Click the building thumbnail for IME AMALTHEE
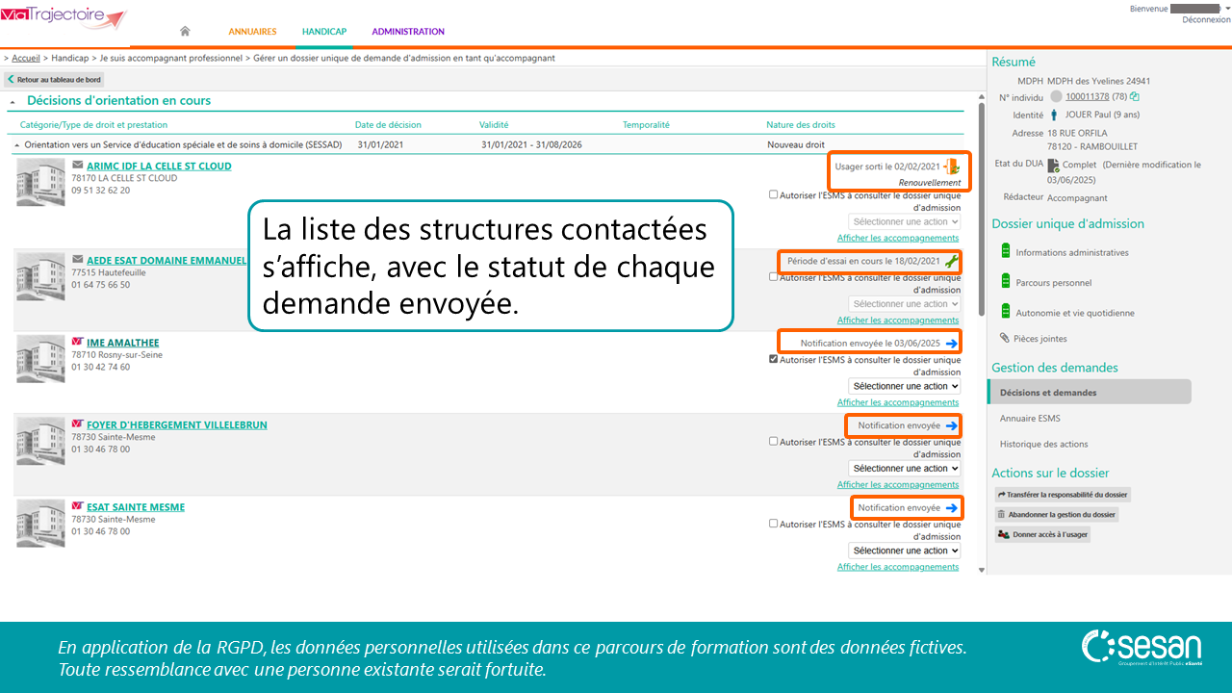Image resolution: width=1232 pixels, height=693 pixels. 40,359
